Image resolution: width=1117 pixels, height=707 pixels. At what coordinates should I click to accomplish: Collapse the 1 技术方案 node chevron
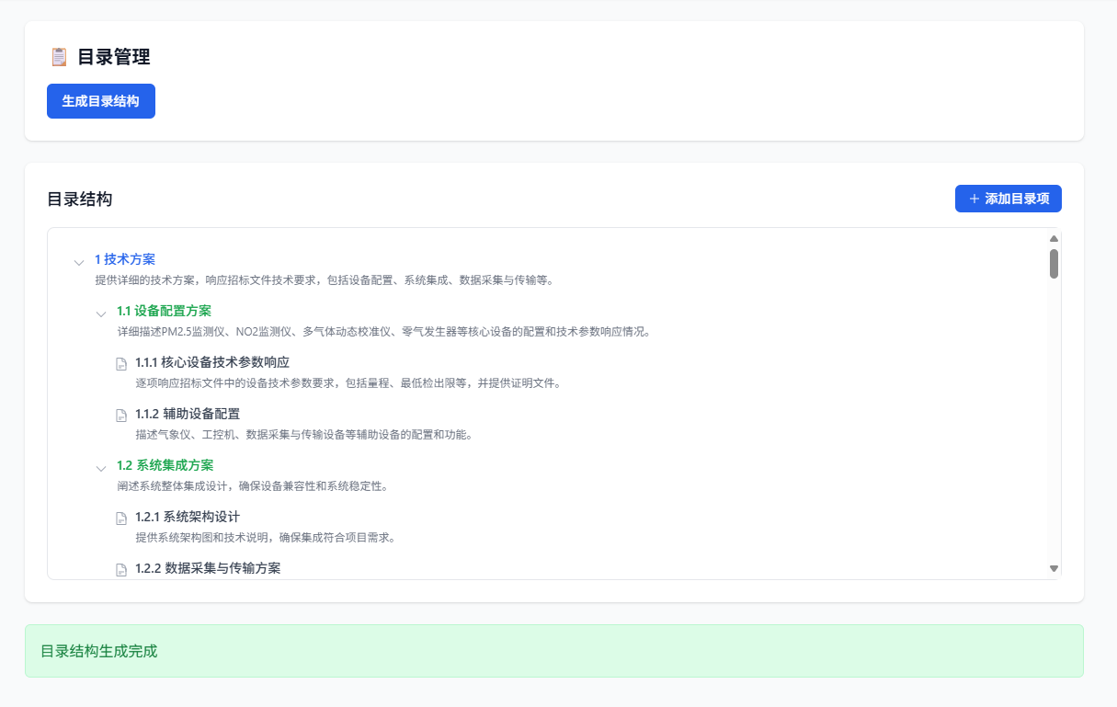click(x=79, y=262)
